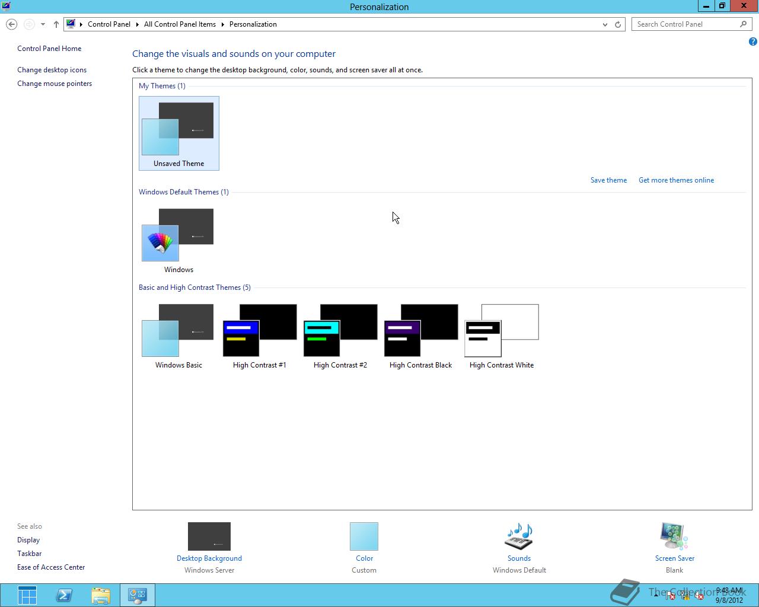Click the Control Panel breadcrumb

(x=109, y=24)
